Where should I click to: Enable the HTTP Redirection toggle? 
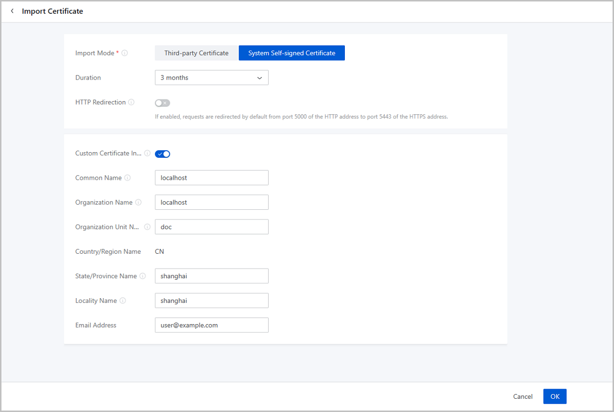(x=162, y=103)
